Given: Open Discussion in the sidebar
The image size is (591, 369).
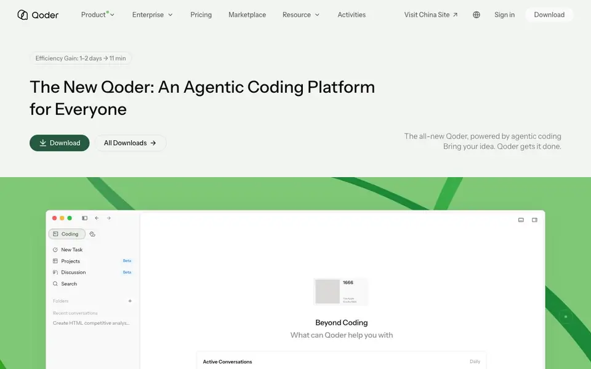Looking at the screenshot, I should pyautogui.click(x=70, y=272).
